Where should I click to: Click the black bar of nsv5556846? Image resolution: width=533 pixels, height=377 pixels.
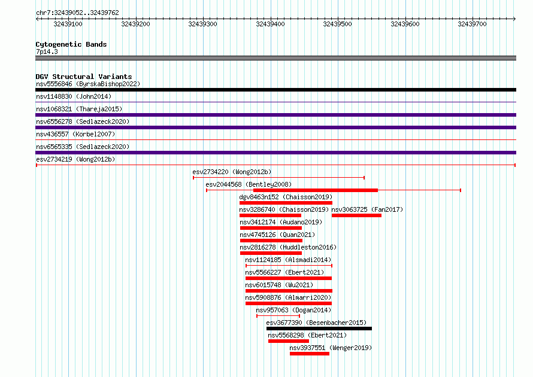tap(275, 90)
